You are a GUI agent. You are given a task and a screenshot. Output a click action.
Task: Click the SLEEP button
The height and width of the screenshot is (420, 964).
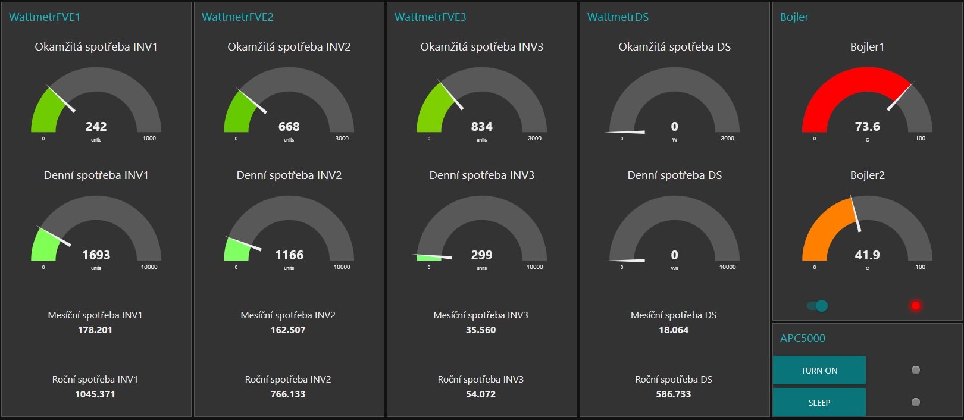819,402
